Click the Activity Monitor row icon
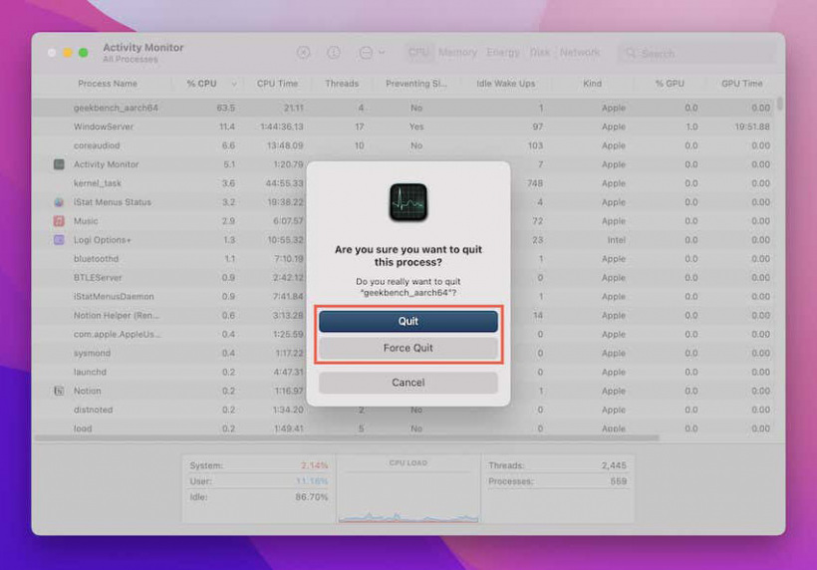 [x=59, y=164]
